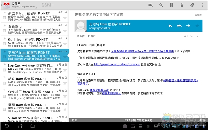Star the open 史考特 message in the header
This screenshot has width=208, height=130.
pyautogui.click(x=197, y=26)
